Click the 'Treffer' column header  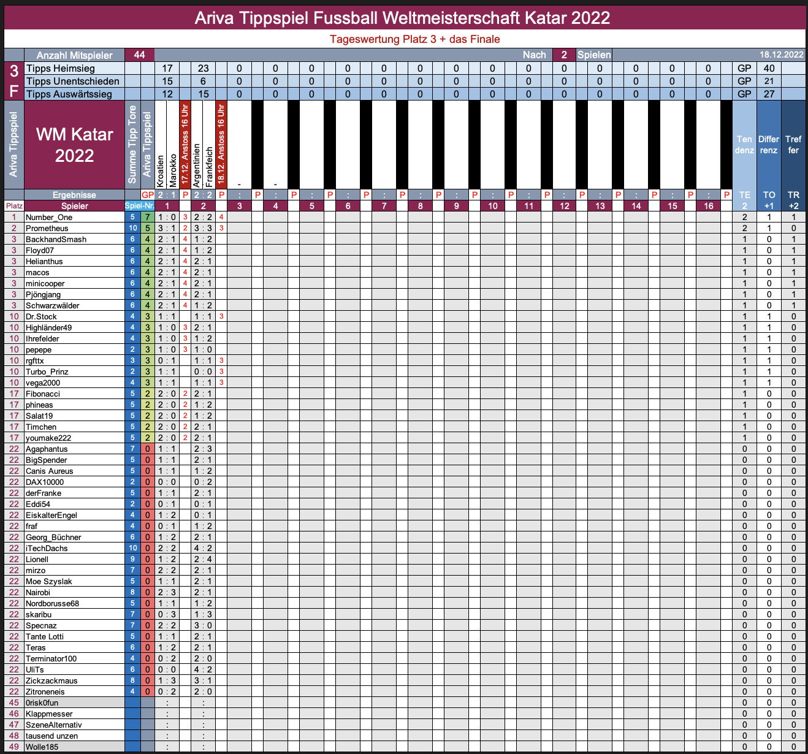[793, 145]
